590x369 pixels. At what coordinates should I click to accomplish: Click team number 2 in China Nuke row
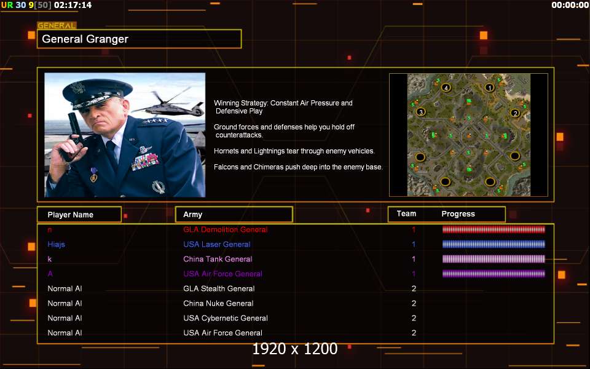coord(414,303)
